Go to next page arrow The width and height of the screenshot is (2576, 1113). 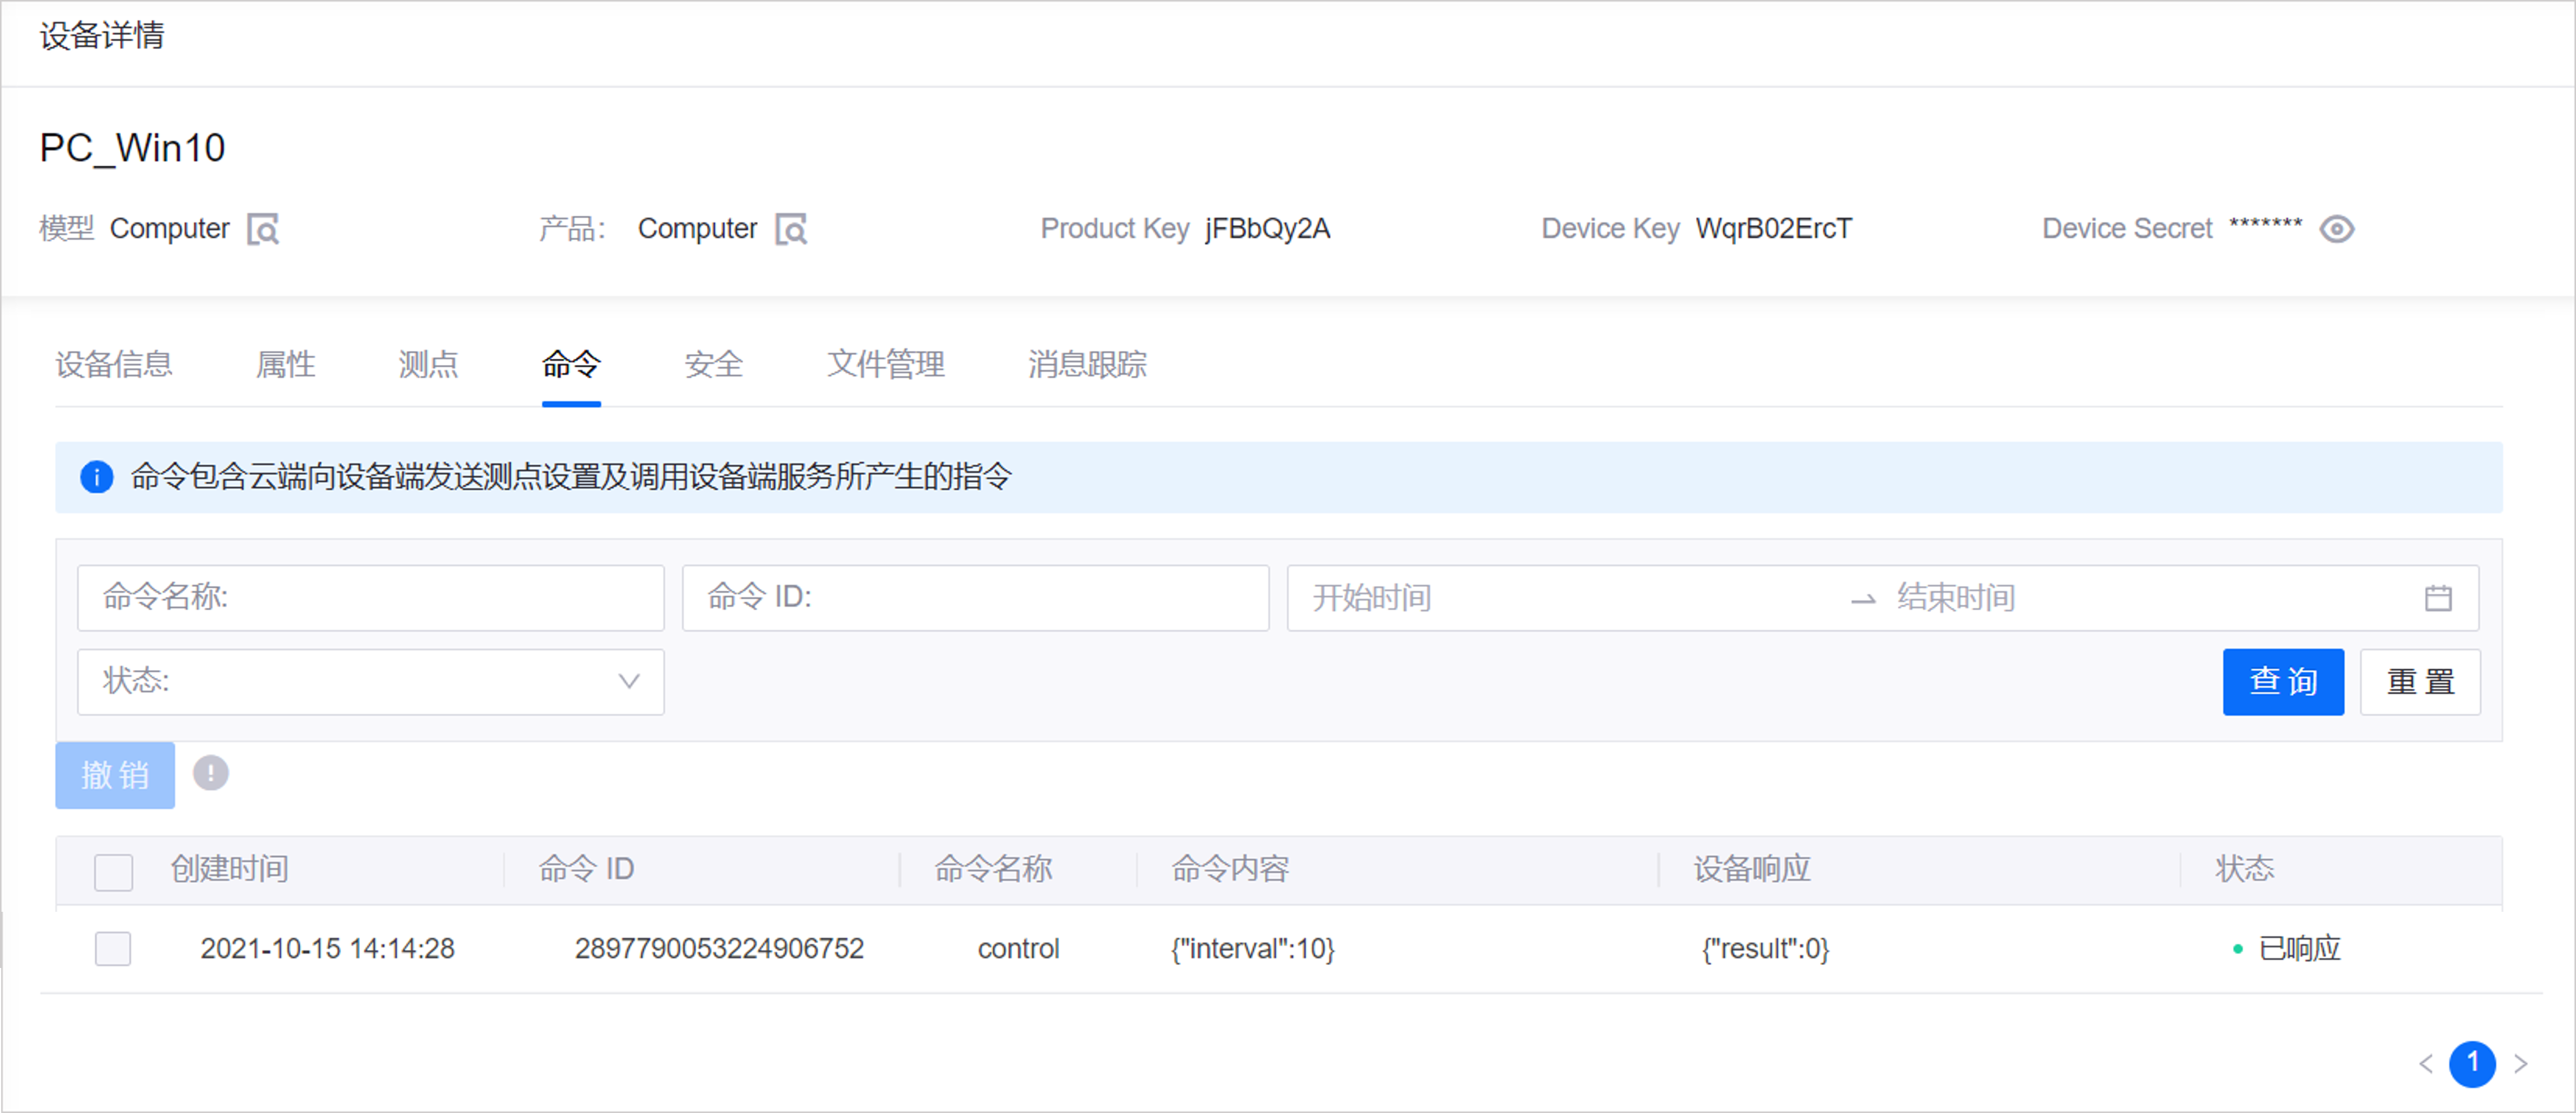tap(2520, 1063)
